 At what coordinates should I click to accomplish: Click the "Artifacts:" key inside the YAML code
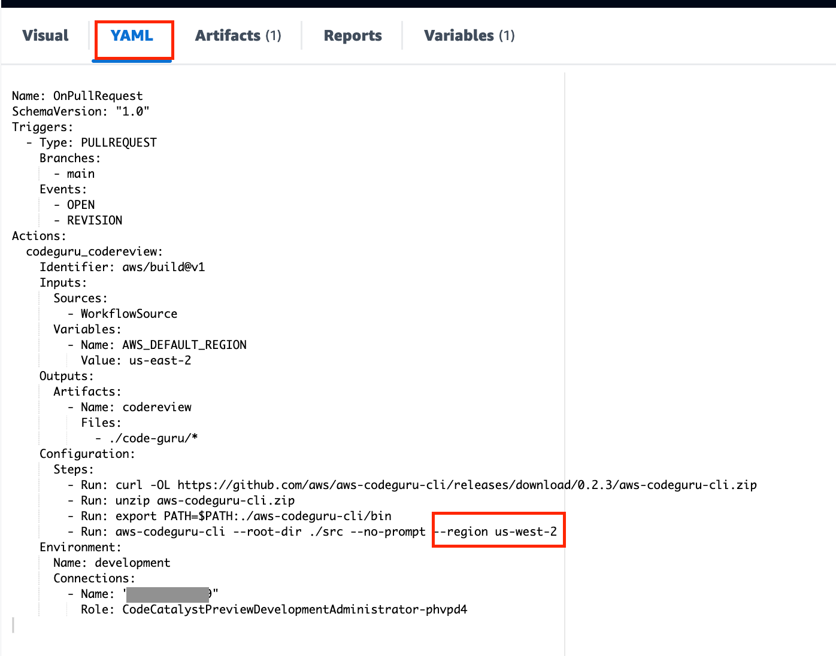tap(87, 391)
